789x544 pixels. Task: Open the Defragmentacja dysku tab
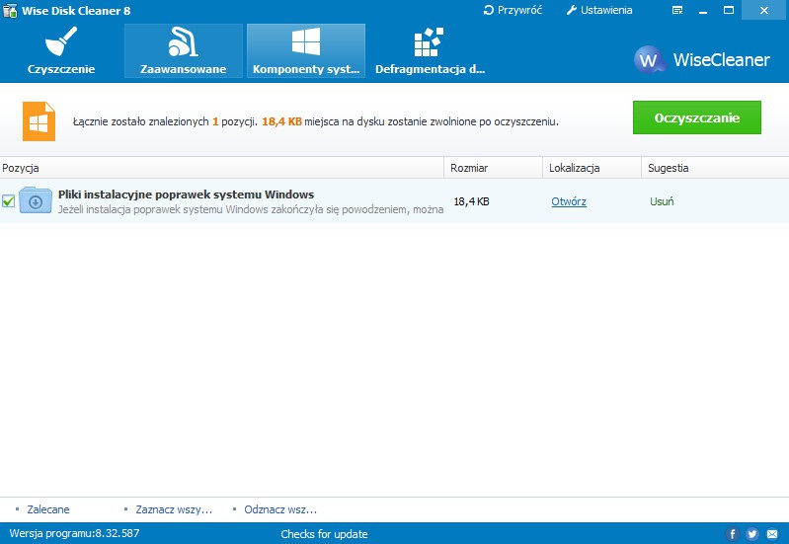(x=430, y=50)
